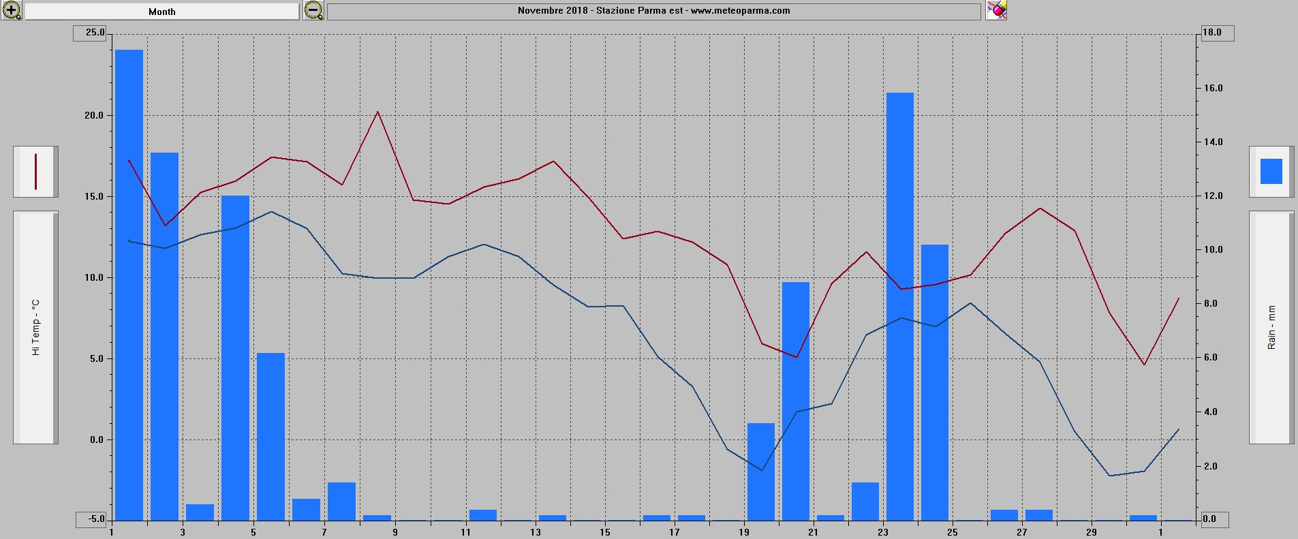This screenshot has width=1298, height=539.
Task: Click the Month time span button
Action: (x=162, y=12)
